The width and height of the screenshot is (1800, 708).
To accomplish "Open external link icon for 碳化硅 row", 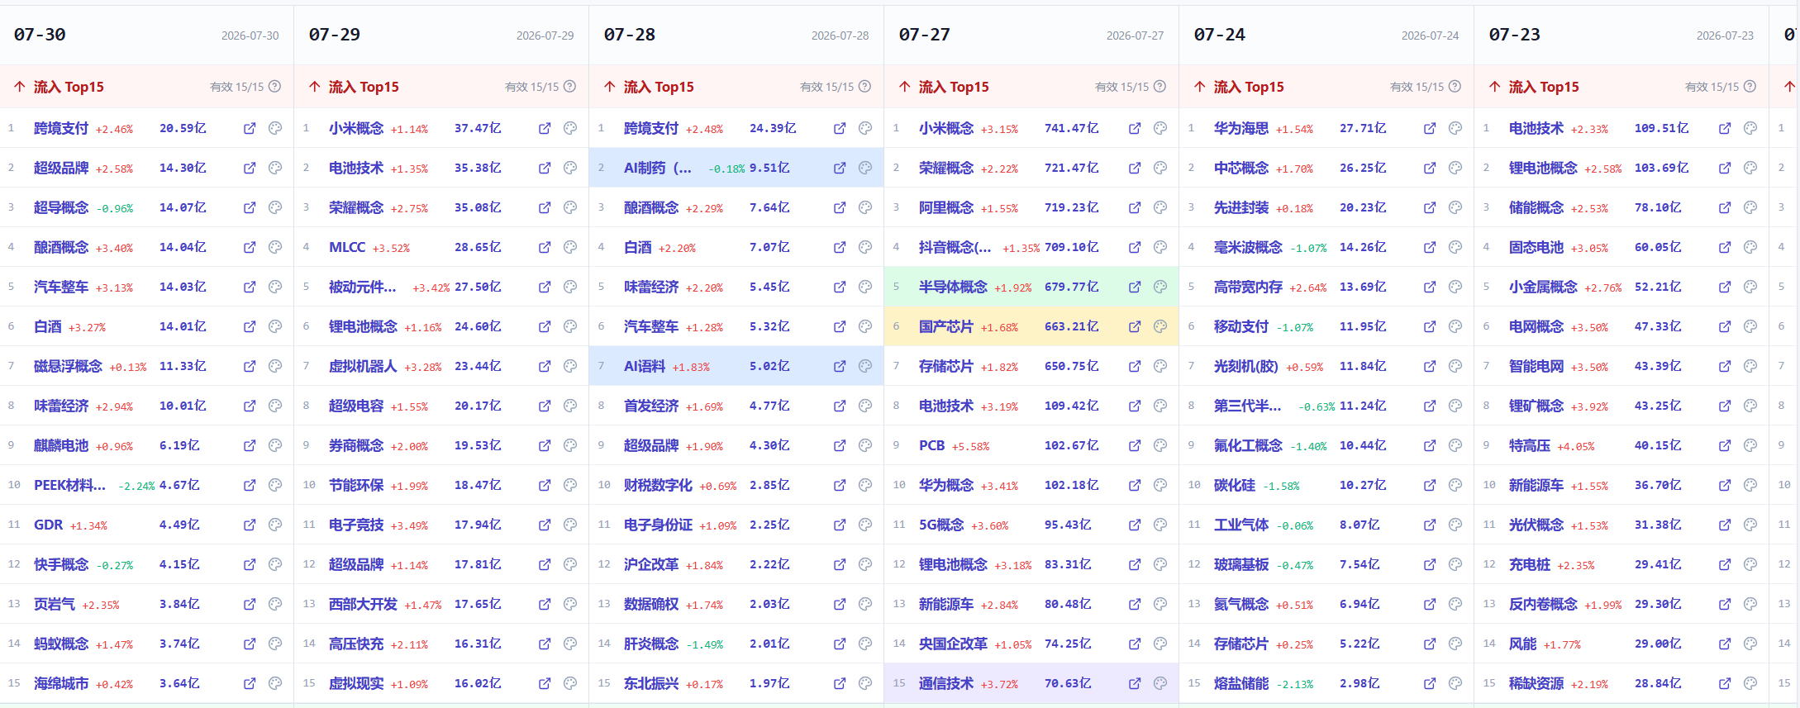I will pyautogui.click(x=1430, y=485).
